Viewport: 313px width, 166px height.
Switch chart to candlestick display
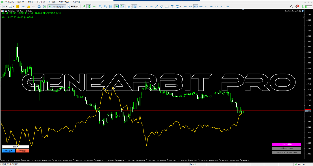[x=88, y=6]
